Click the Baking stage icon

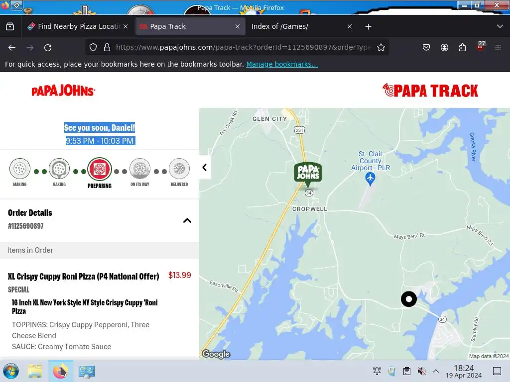point(59,169)
